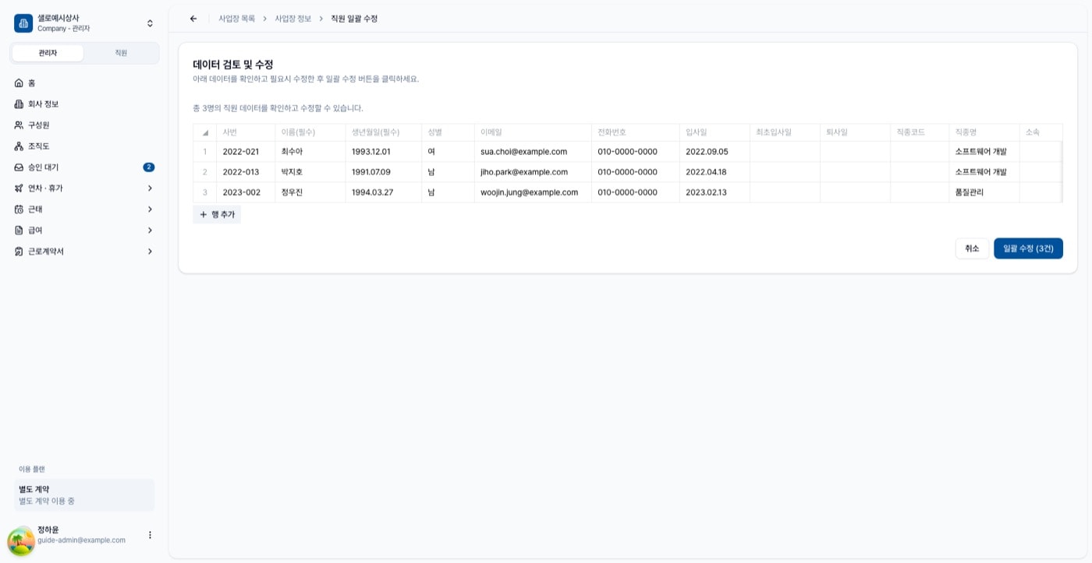The width and height of the screenshot is (1092, 563).
Task: Open the company switcher chevron
Action: pyautogui.click(x=150, y=23)
